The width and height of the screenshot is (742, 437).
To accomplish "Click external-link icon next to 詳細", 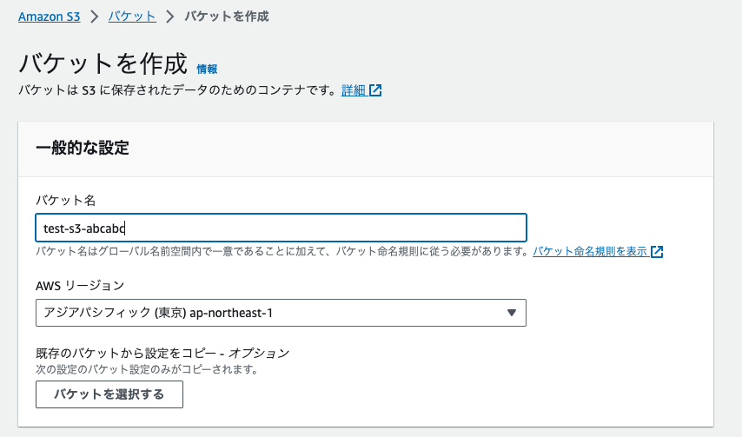I will [375, 89].
